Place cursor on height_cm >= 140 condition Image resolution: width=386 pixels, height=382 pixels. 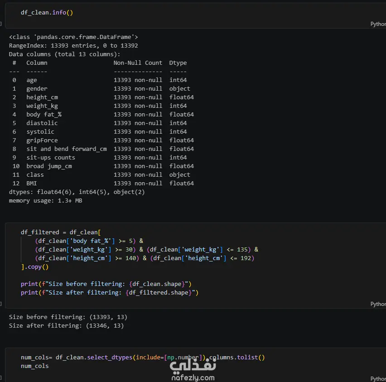pyautogui.click(x=87, y=258)
